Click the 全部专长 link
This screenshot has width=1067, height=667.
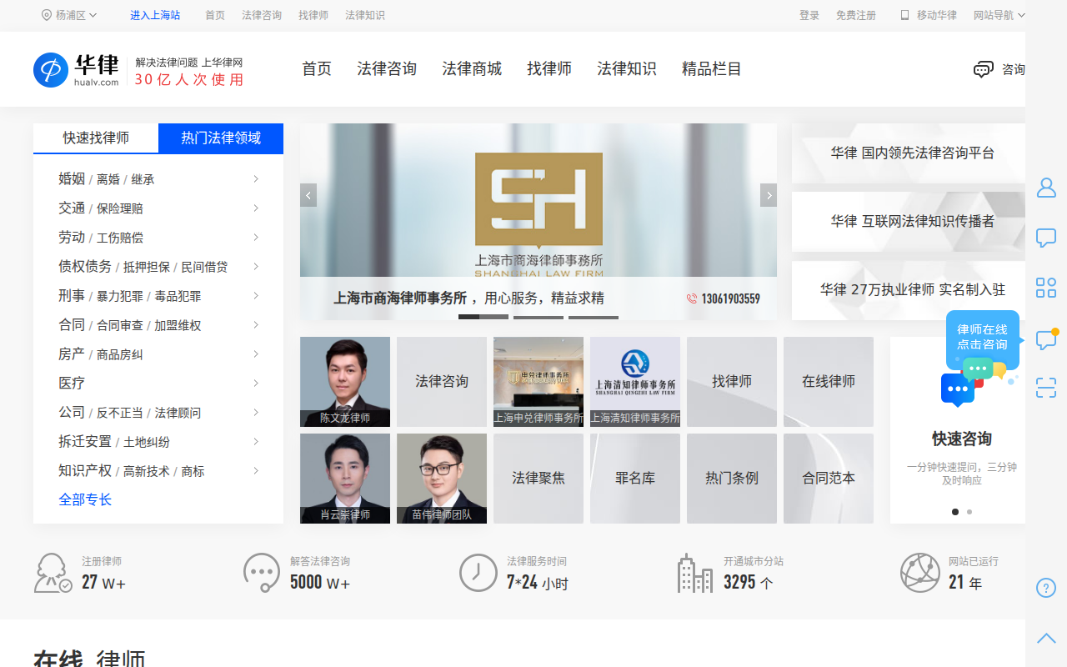pos(85,500)
